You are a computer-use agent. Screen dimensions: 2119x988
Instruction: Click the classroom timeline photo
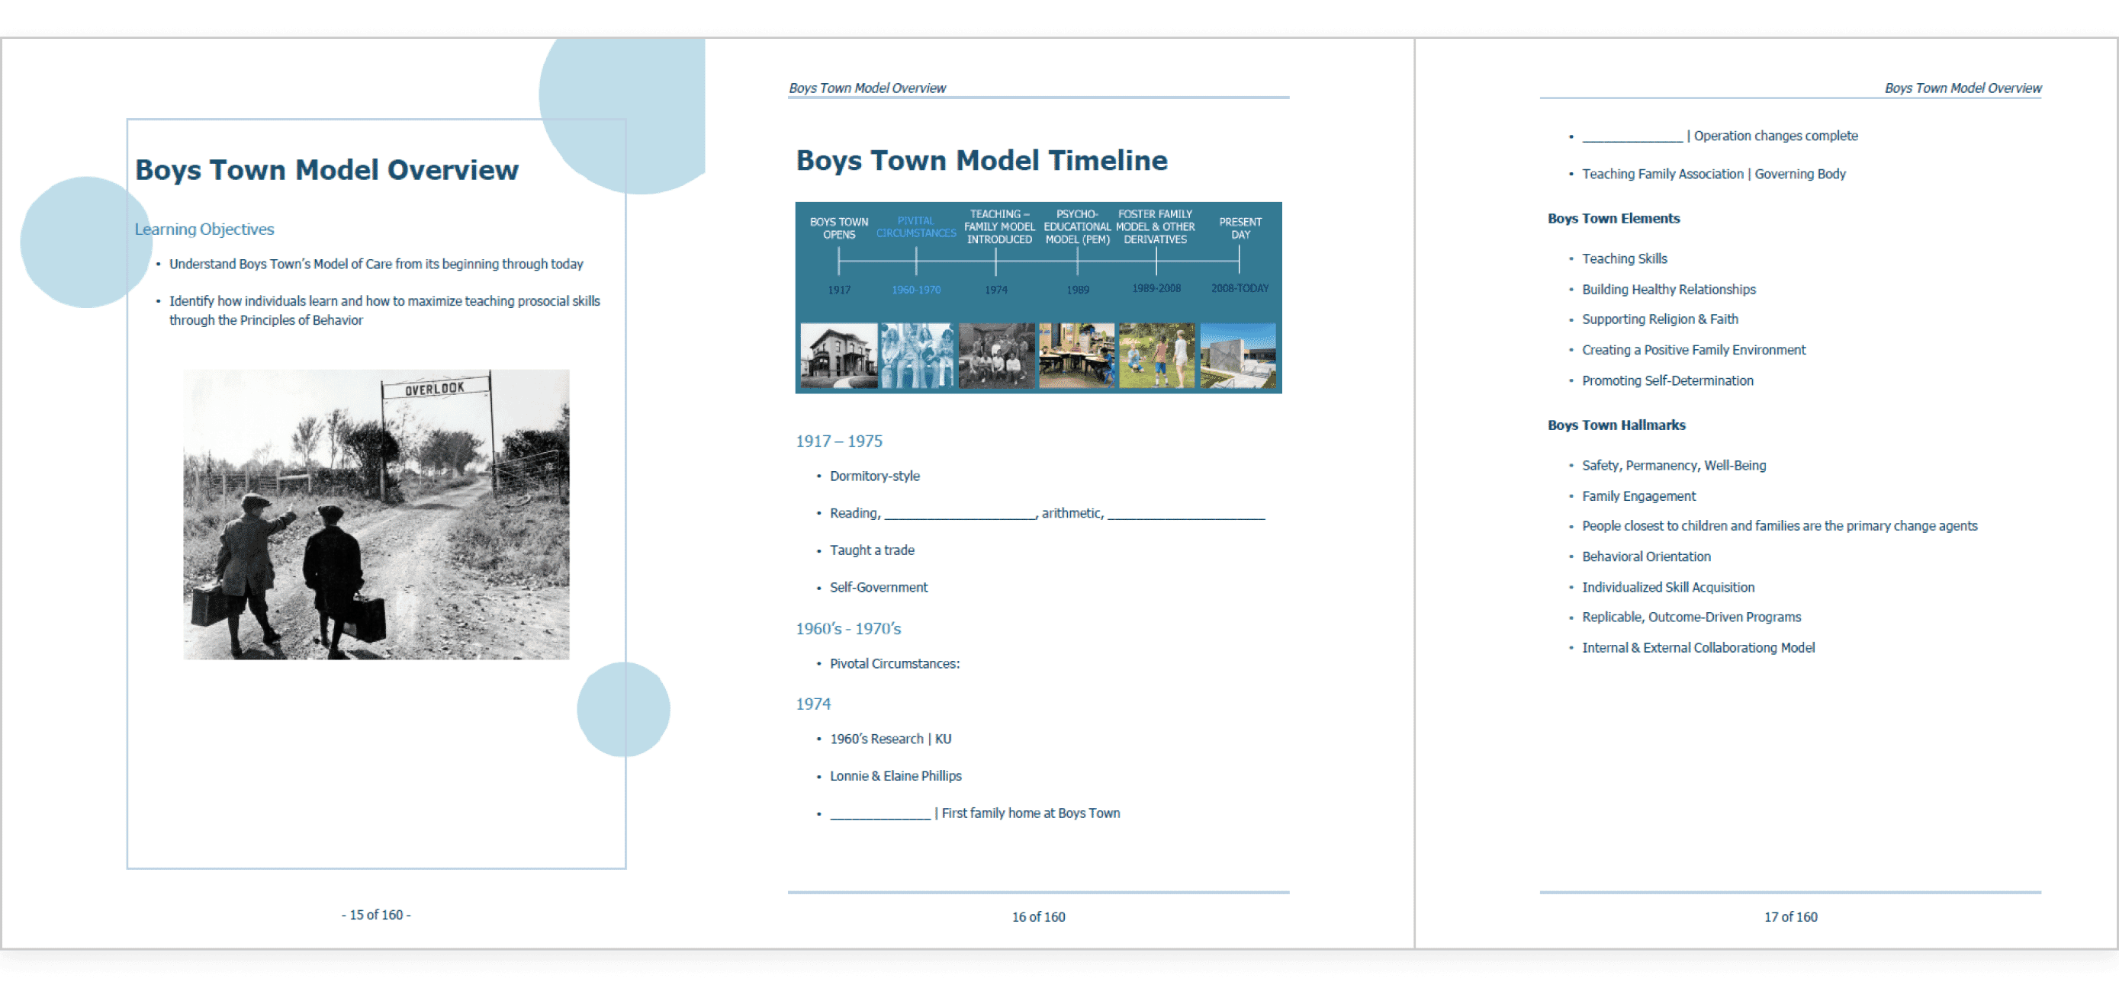(x=1076, y=355)
